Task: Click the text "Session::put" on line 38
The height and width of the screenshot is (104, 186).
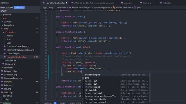Action: 74,71
